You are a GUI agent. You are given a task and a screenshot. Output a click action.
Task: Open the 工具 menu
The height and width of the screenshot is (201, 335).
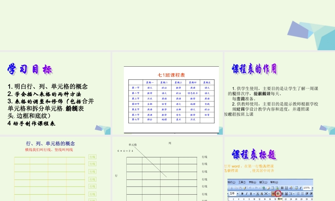click(x=242, y=182)
